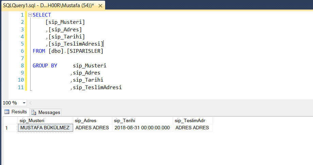
Task: Click the sip_Tarihi column header
Action: coord(142,120)
